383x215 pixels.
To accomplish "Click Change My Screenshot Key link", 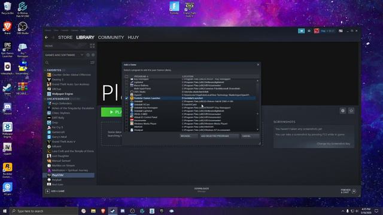I will coord(333,143).
